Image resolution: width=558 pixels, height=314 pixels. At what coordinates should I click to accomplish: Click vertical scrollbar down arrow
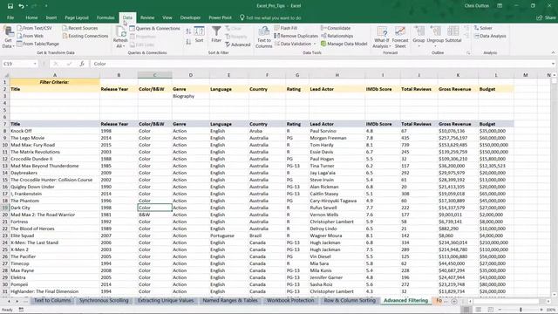pos(555,295)
